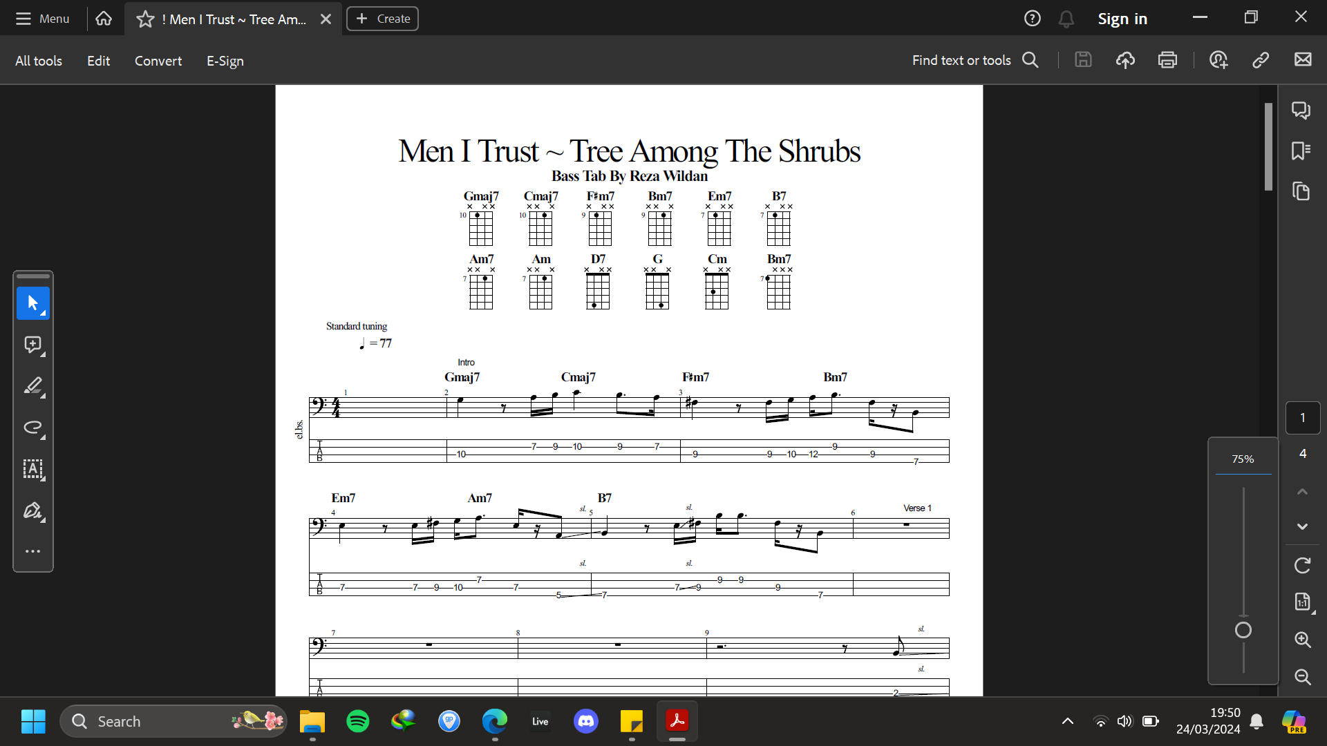Open Microsoft Edge from the taskbar

click(x=495, y=721)
